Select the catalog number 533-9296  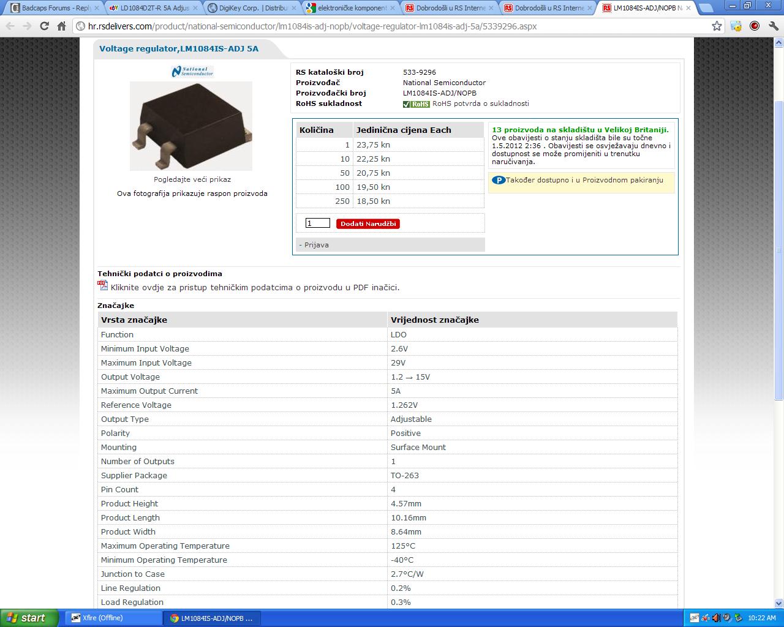[420, 72]
